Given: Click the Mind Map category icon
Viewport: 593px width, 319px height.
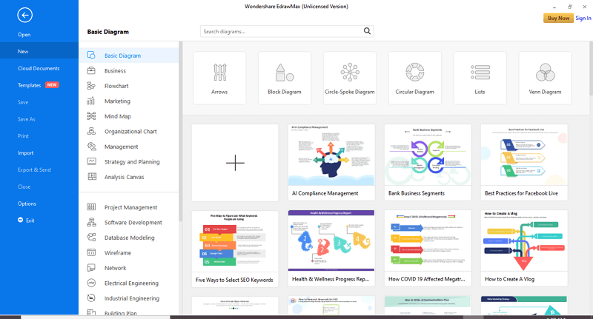Looking at the screenshot, I should pyautogui.click(x=91, y=116).
